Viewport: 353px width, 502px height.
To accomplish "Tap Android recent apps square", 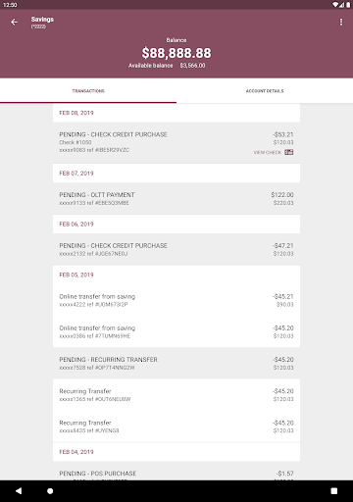I will pos(334,491).
